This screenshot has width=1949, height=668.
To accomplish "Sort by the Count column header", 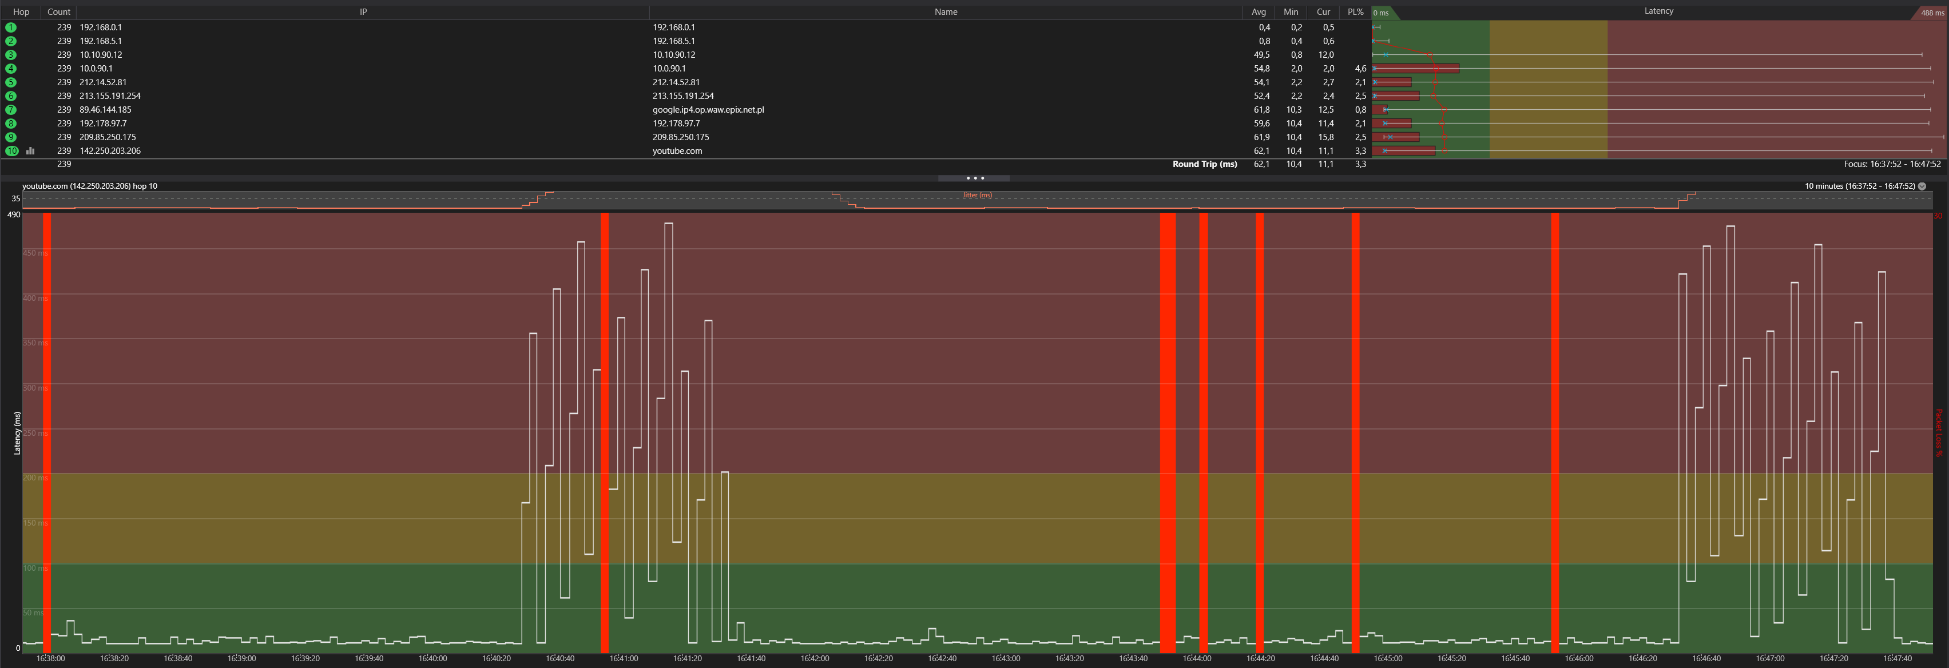I will [x=58, y=12].
